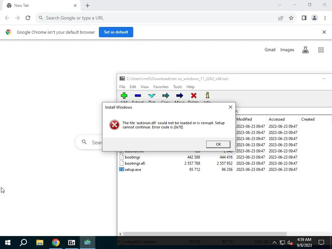The height and width of the screenshot is (249, 332).
Task: Open the tab search dropdown chevron
Action: [280, 5]
